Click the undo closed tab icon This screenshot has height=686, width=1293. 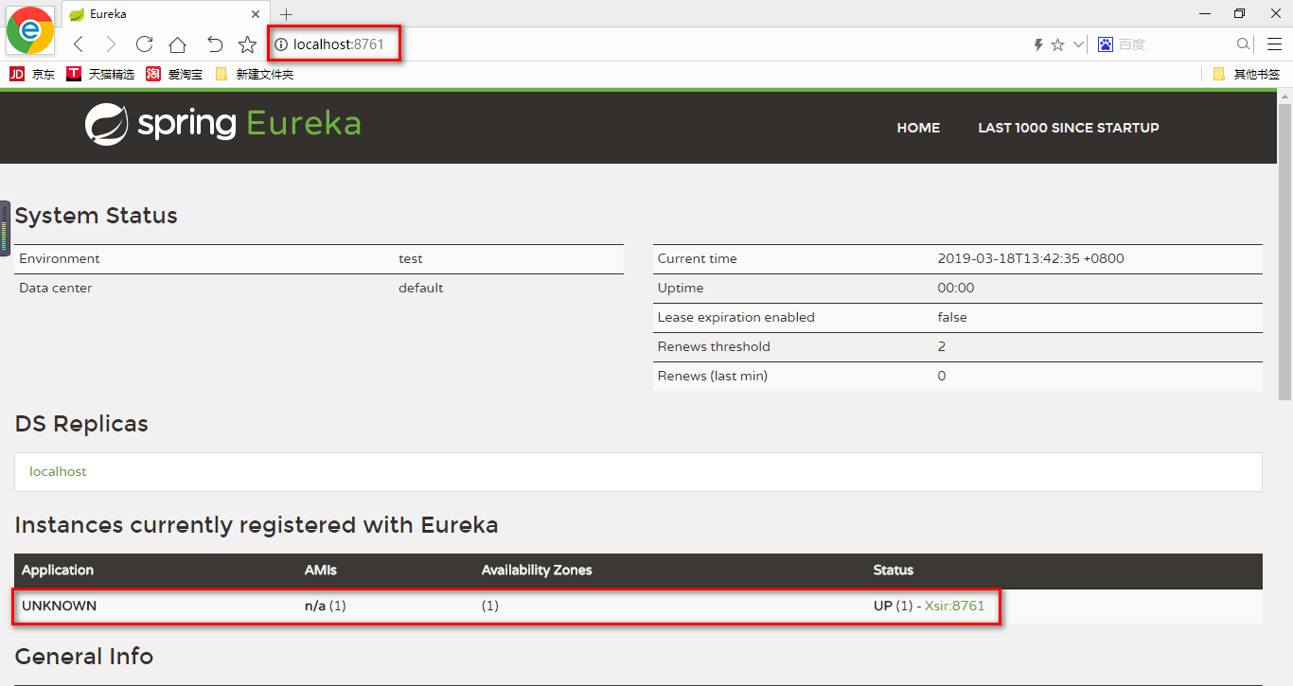[214, 44]
